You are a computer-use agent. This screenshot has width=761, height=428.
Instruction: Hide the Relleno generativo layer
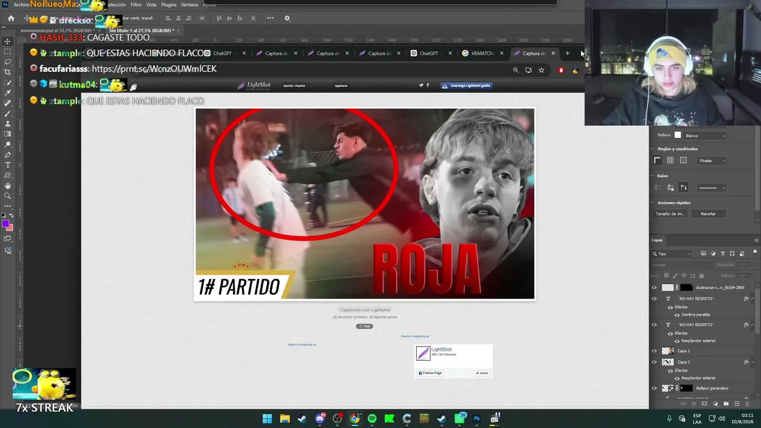[x=655, y=388]
